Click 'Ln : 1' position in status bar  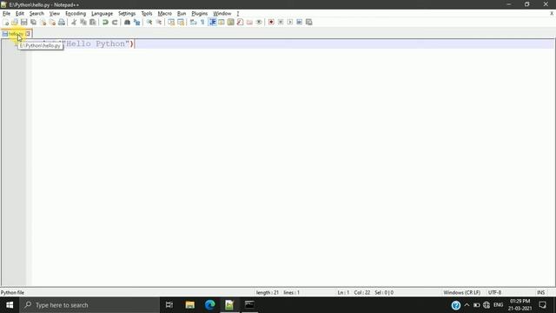coord(343,292)
